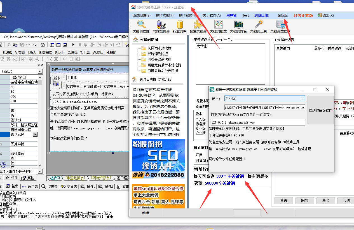Screen dimensions: 354x230
Task: Click the 127.0.0.1 hosts text field in dialog
Action: click(257, 122)
